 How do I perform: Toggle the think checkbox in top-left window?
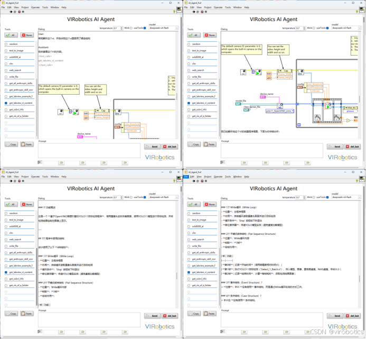131,28
